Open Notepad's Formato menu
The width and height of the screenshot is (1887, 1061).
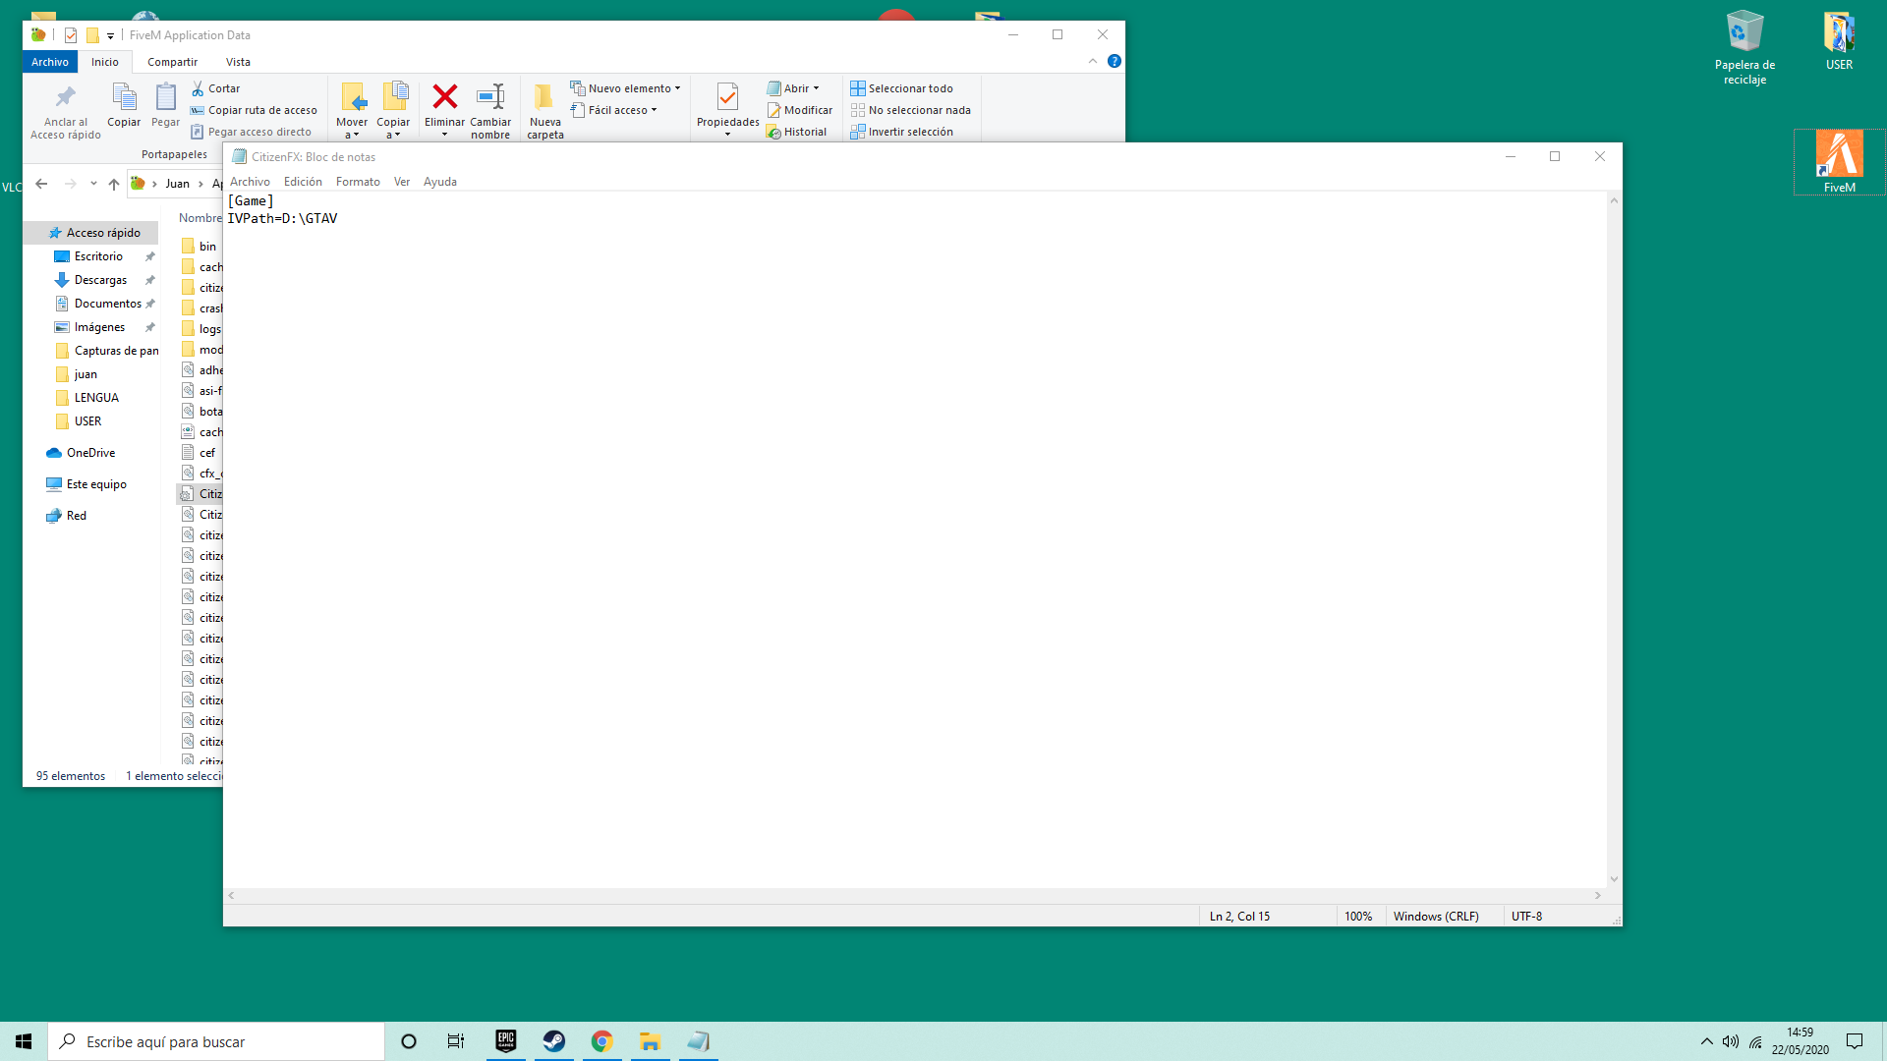[x=358, y=182]
